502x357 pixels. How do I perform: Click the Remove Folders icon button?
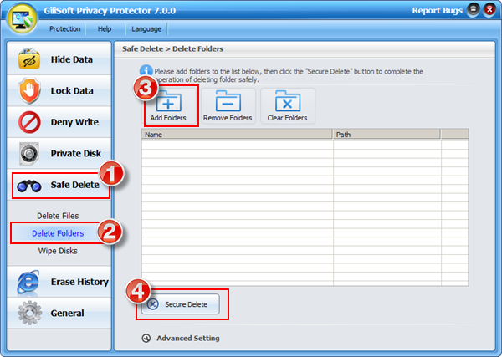click(x=228, y=106)
